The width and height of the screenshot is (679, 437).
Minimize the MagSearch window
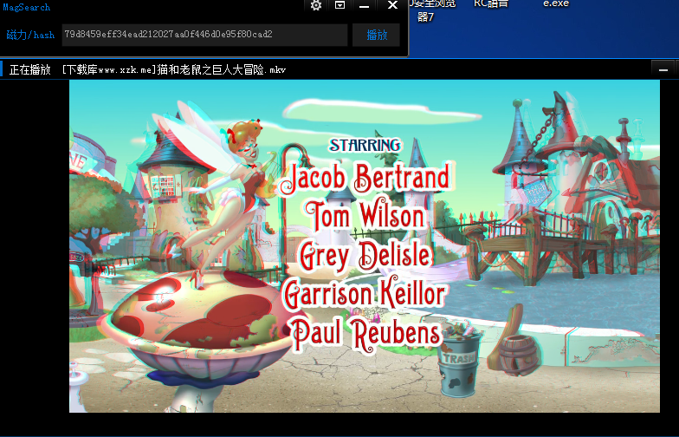tap(364, 5)
